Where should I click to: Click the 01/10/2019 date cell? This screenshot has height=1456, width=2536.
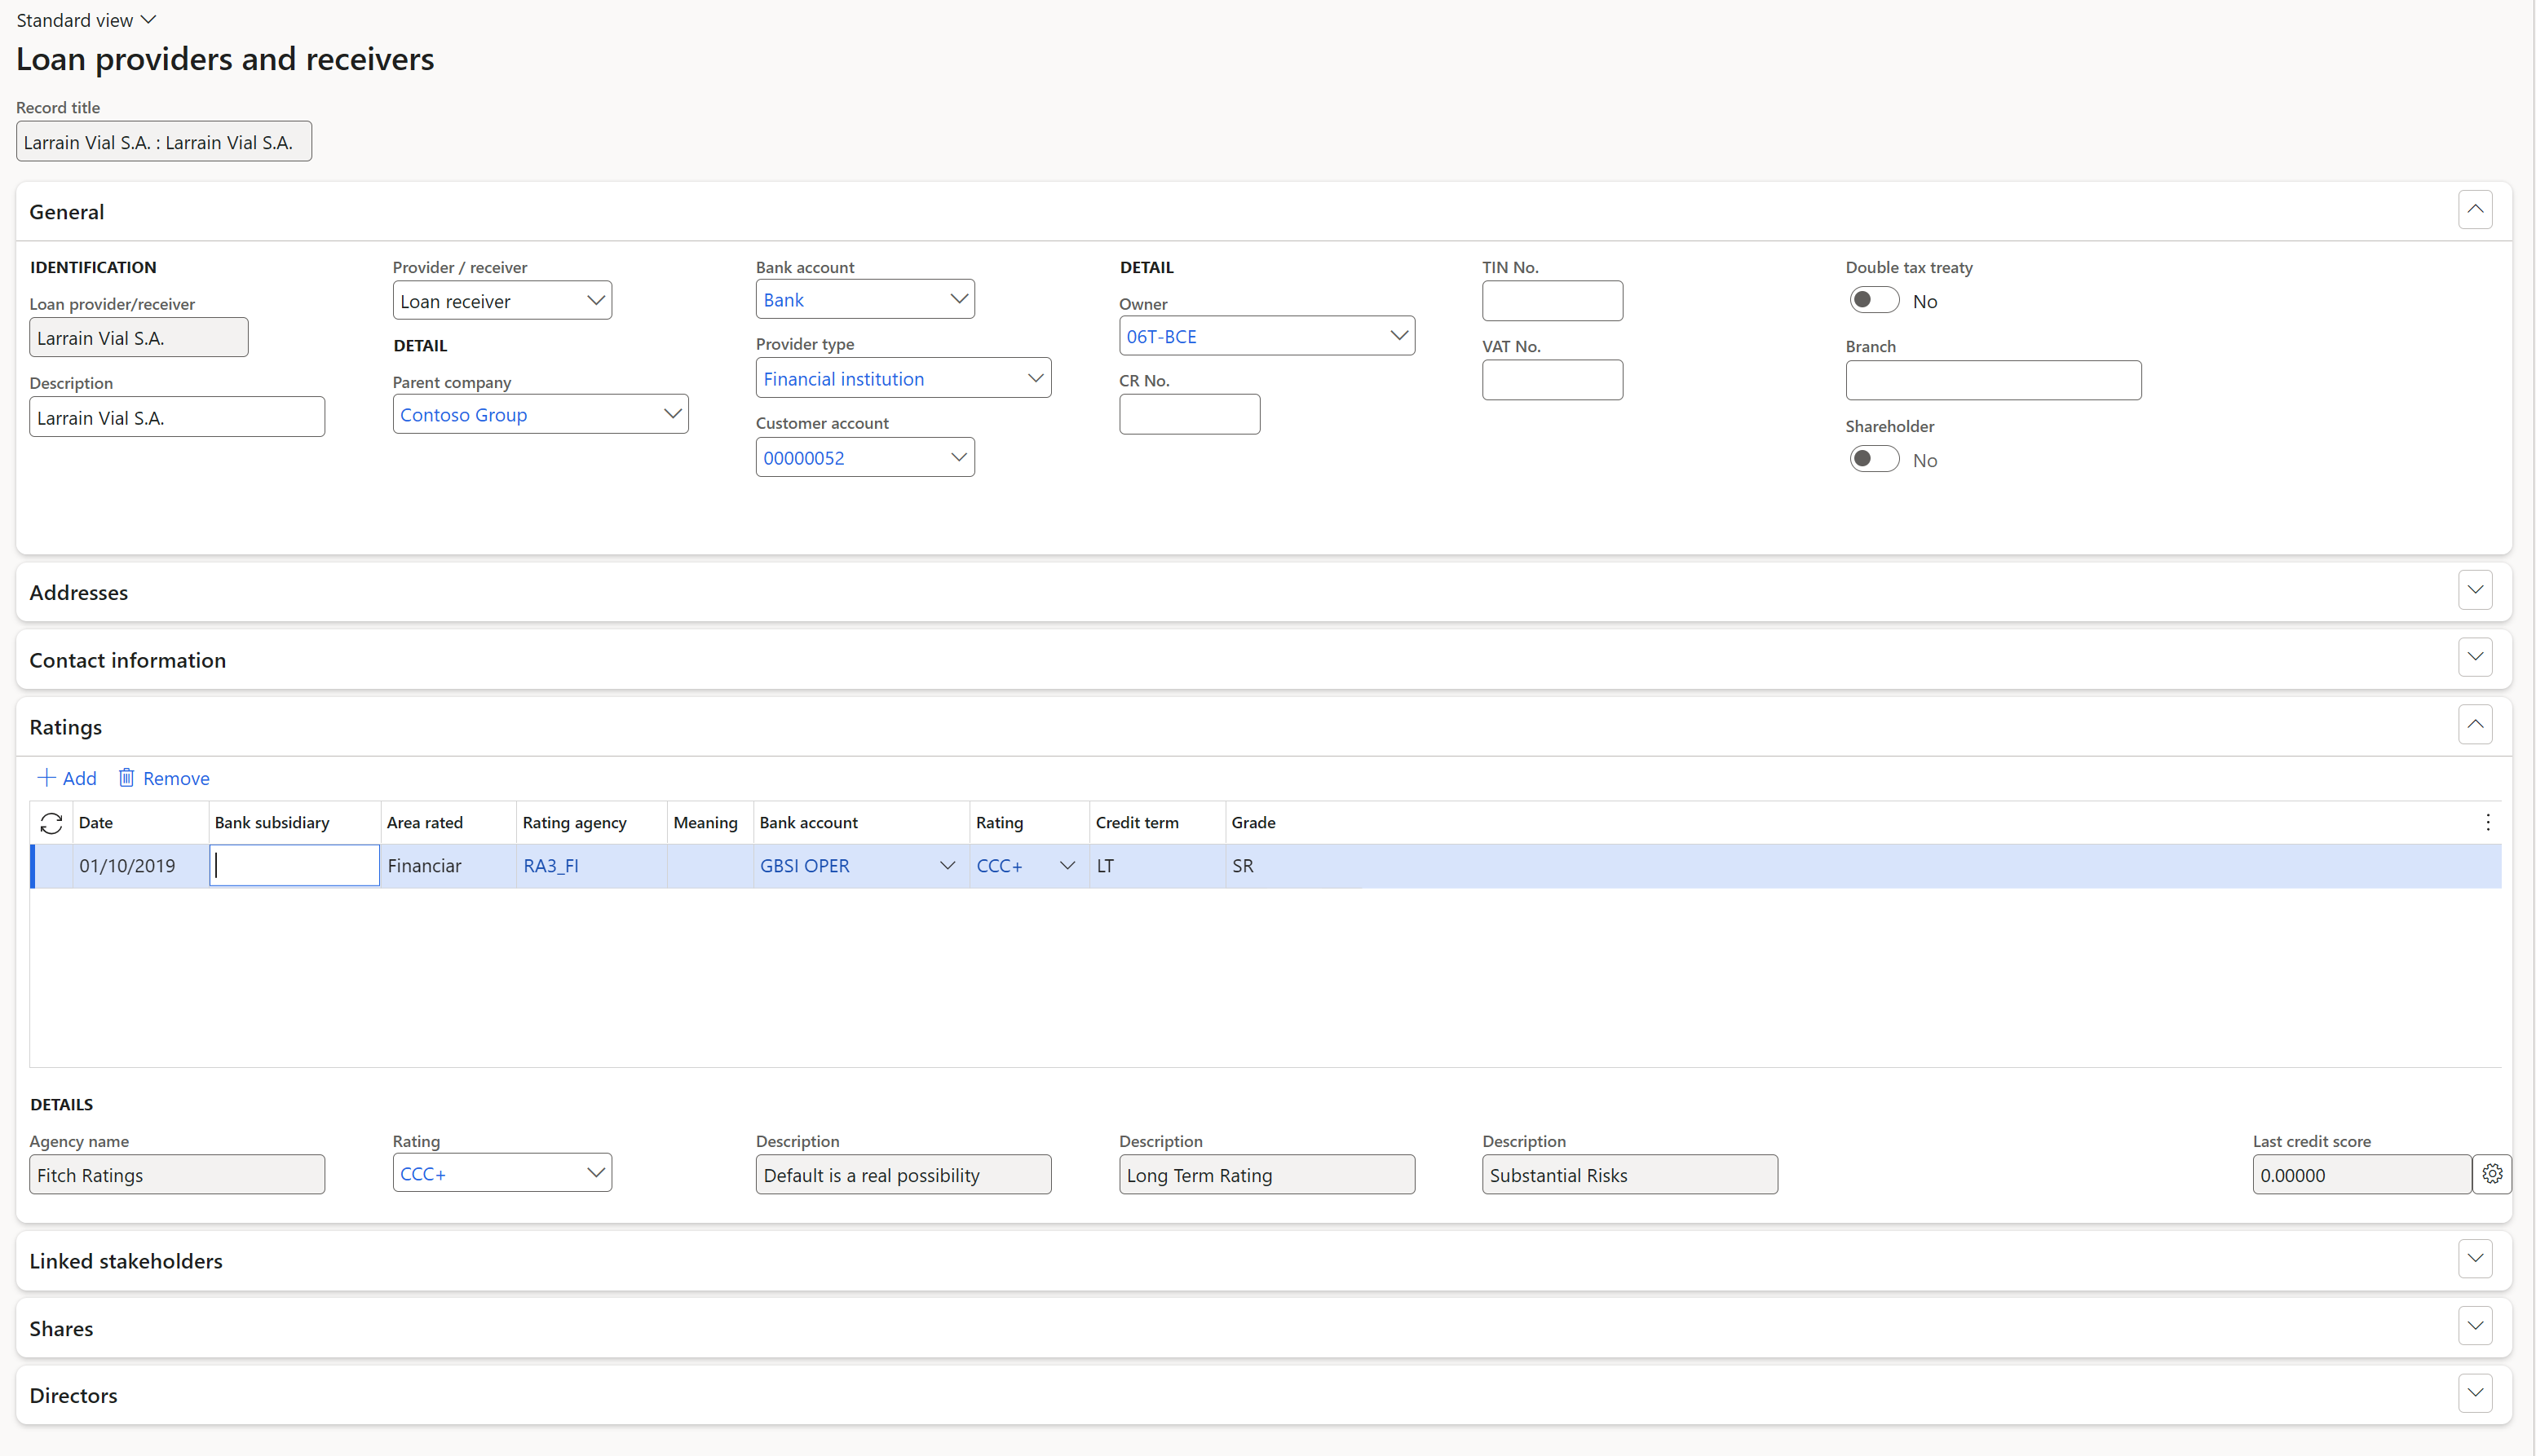pos(140,866)
